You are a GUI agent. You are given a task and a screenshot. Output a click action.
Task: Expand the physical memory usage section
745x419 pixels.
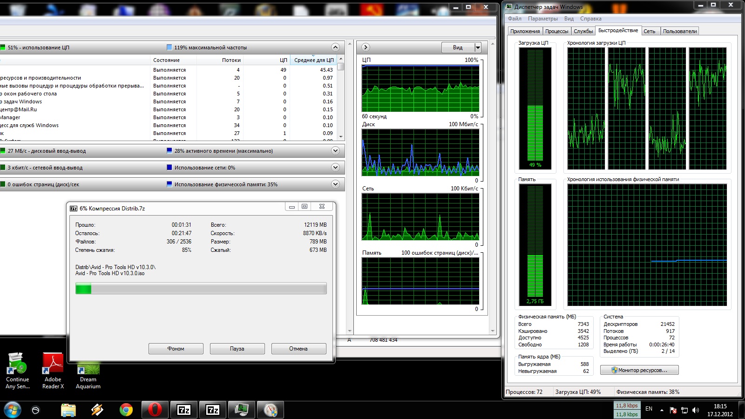tap(335, 184)
